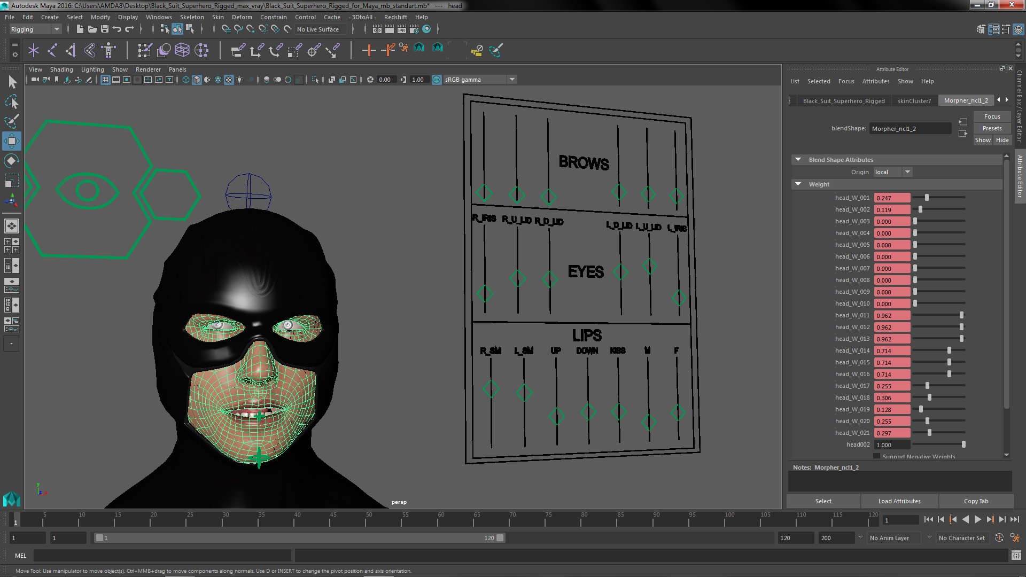Activate the Move tool in toolbox
The width and height of the screenshot is (1026, 577).
tap(12, 141)
